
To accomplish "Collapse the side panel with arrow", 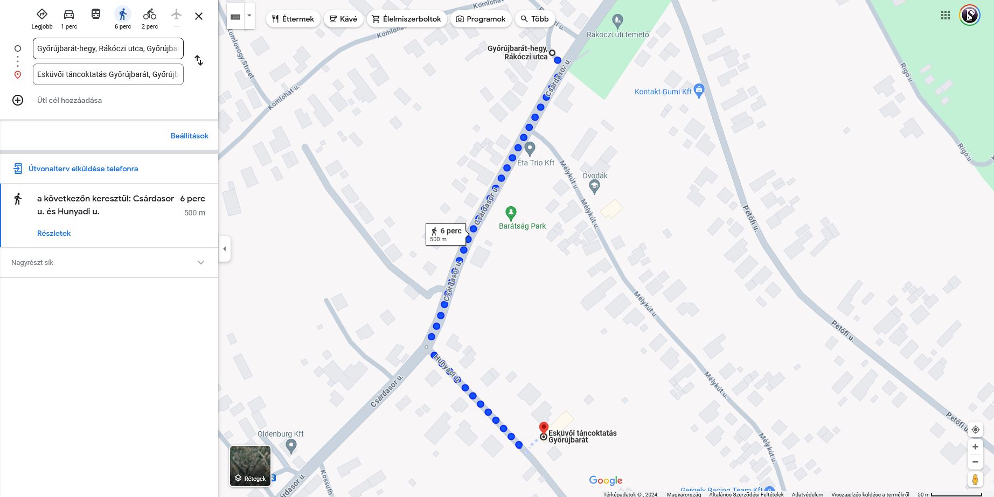I will tap(225, 249).
